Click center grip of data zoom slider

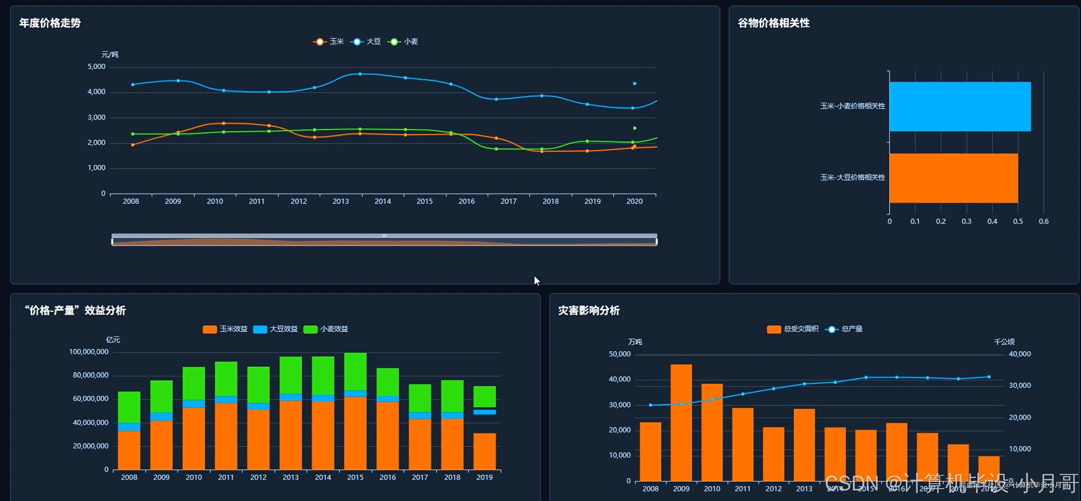pos(384,236)
